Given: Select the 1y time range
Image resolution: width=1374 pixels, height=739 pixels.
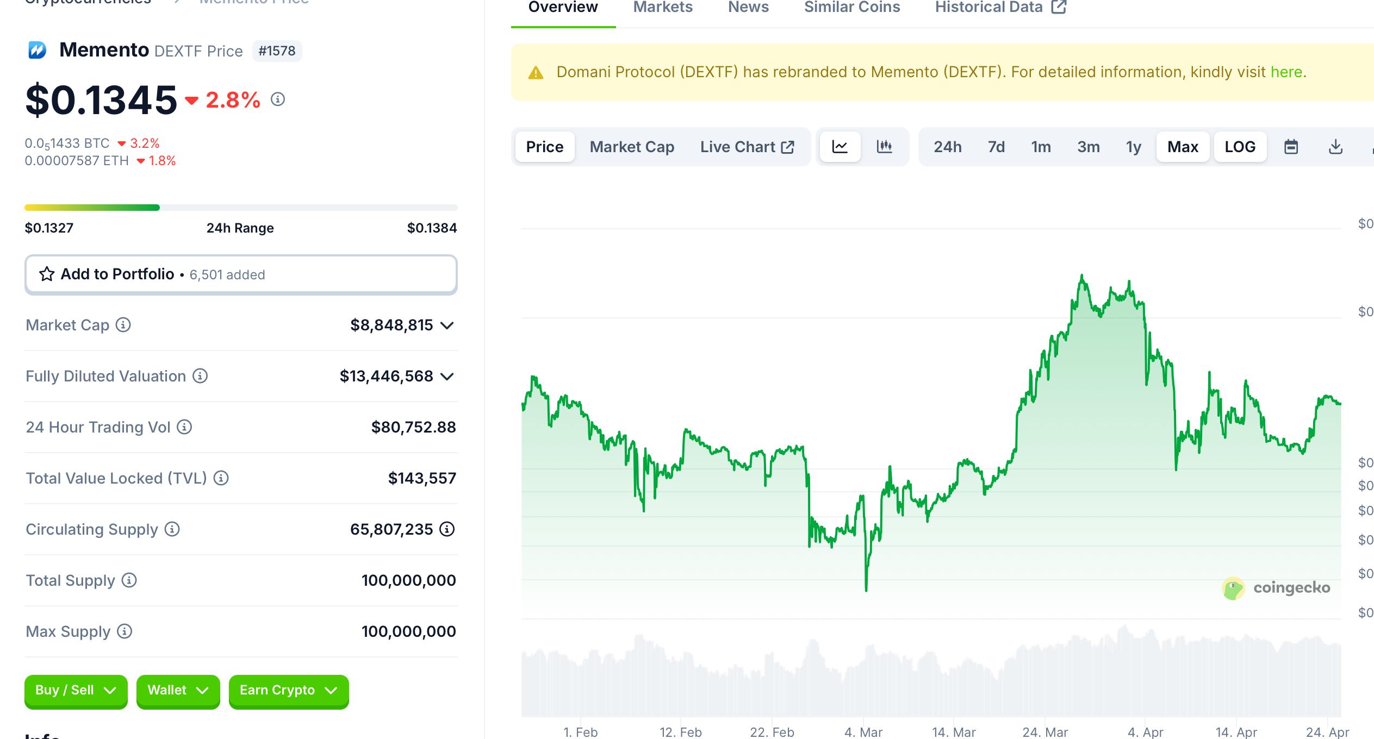Looking at the screenshot, I should coord(1134,147).
